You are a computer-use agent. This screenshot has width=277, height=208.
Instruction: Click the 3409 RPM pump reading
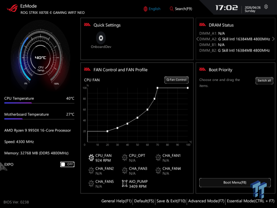[138, 187]
